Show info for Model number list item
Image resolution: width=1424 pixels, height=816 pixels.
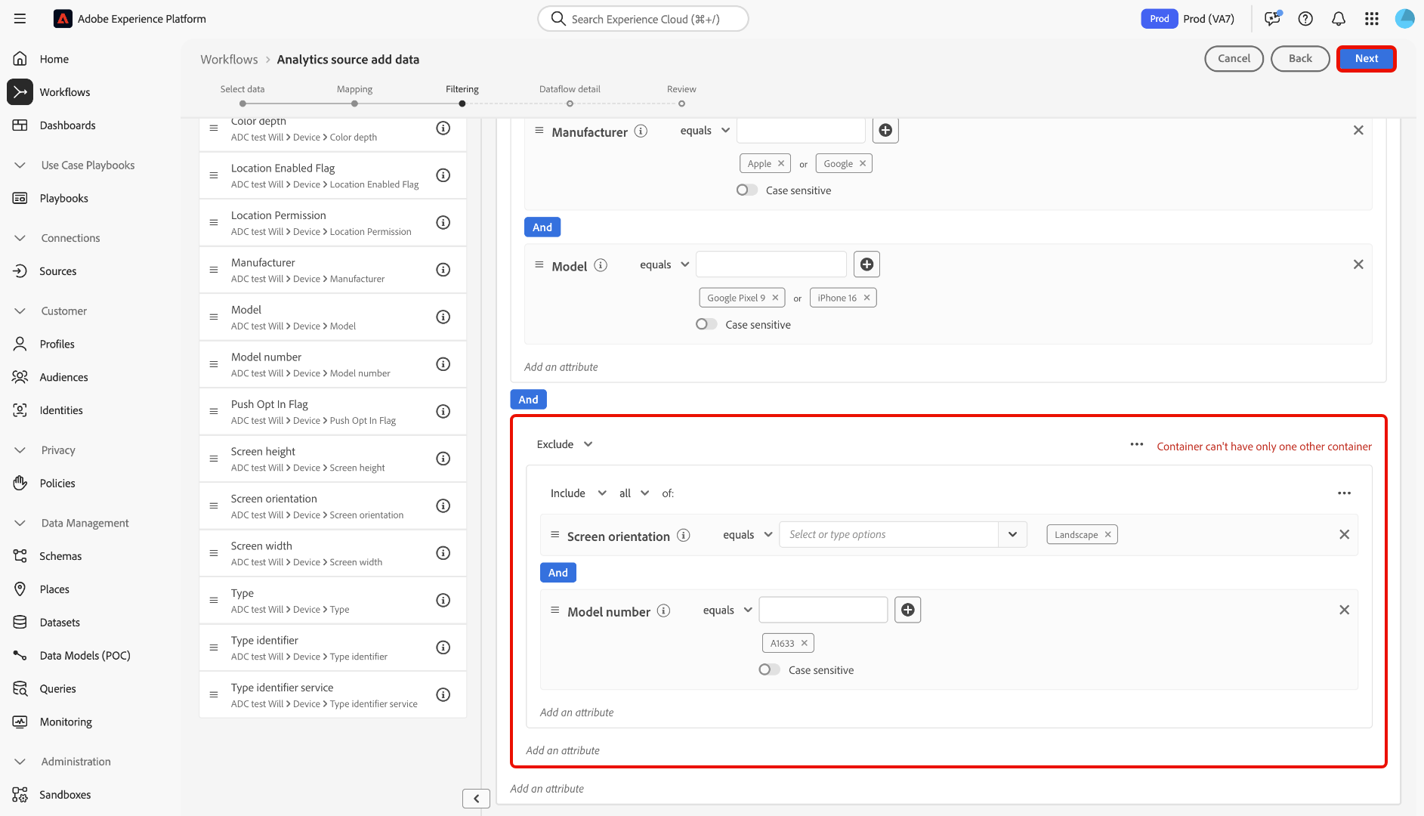[x=443, y=364]
